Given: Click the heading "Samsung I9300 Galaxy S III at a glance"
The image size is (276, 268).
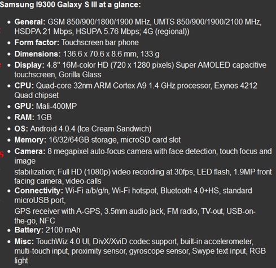Looking at the screenshot, I should pyautogui.click(x=70, y=5).
